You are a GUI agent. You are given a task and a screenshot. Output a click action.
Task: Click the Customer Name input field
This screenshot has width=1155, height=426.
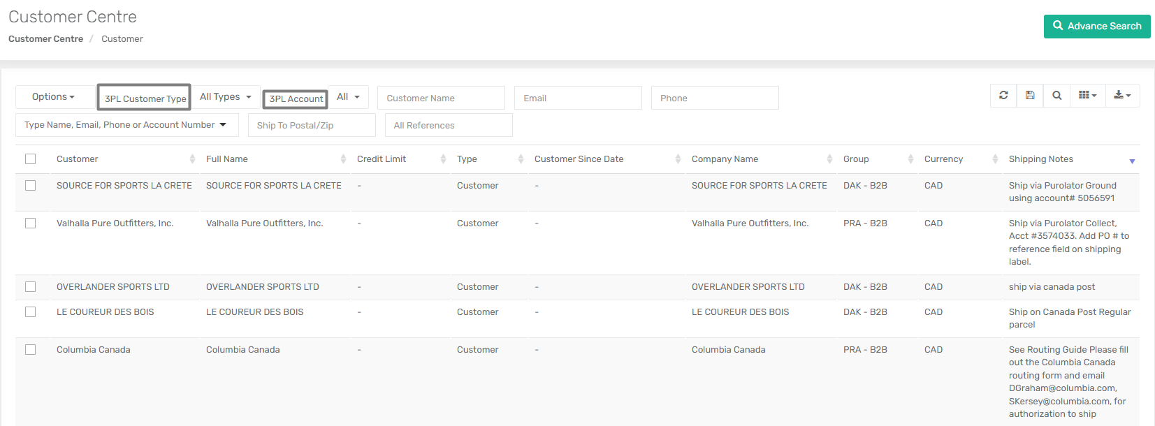coord(441,98)
